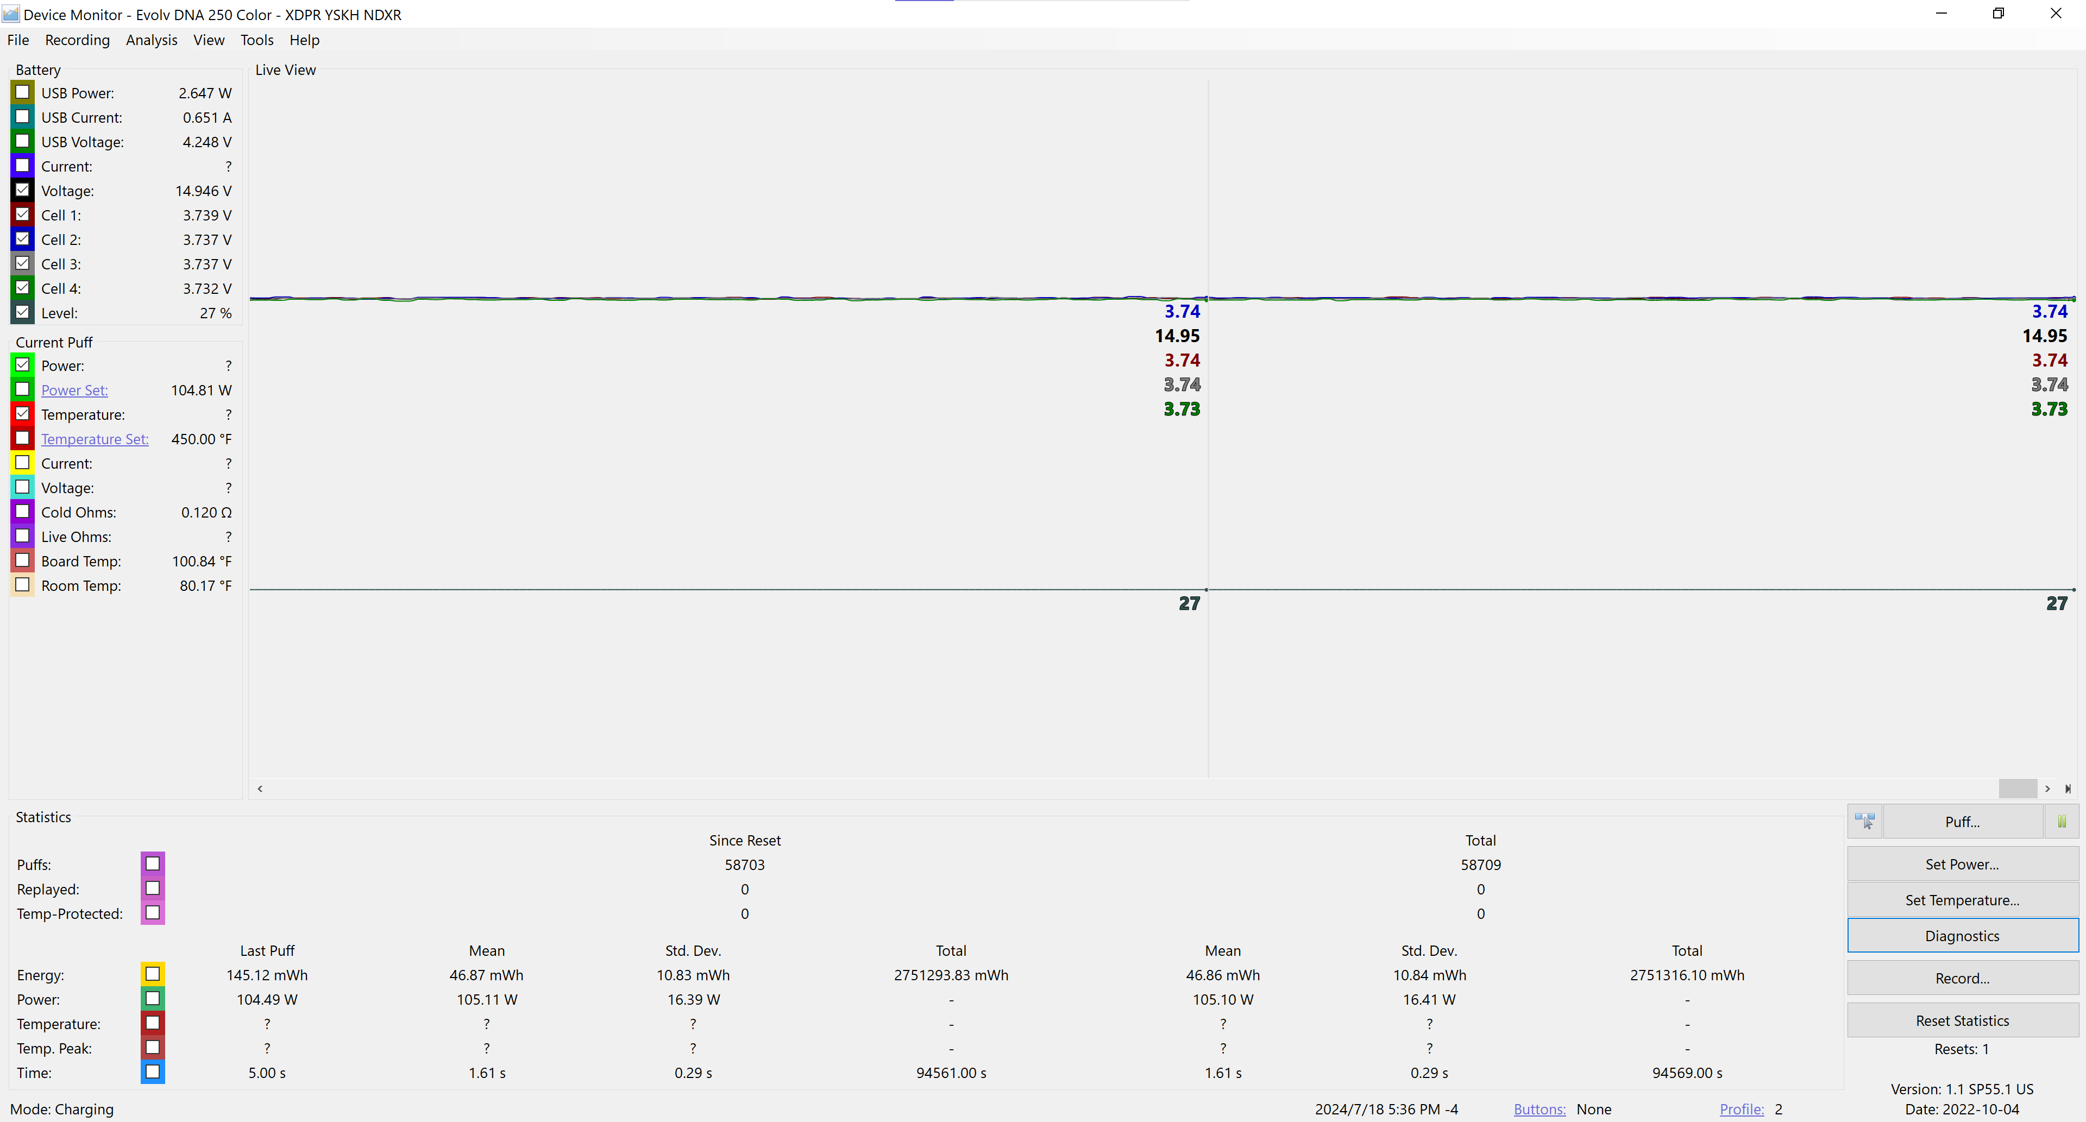Click the restore window icon
Image resolution: width=2086 pixels, height=1122 pixels.
point(1998,14)
